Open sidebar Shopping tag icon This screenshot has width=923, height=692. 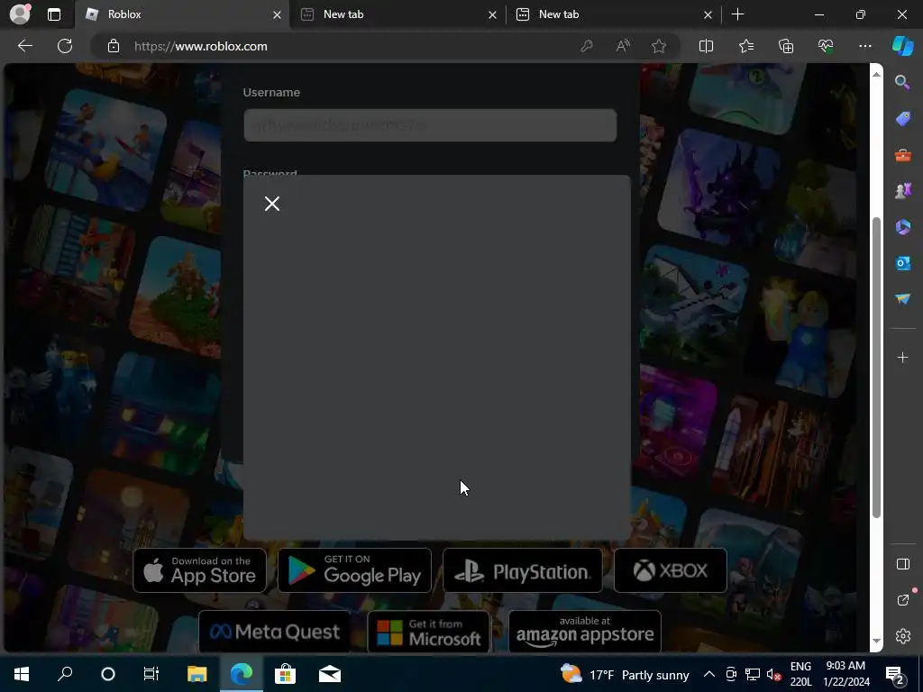pyautogui.click(x=902, y=118)
